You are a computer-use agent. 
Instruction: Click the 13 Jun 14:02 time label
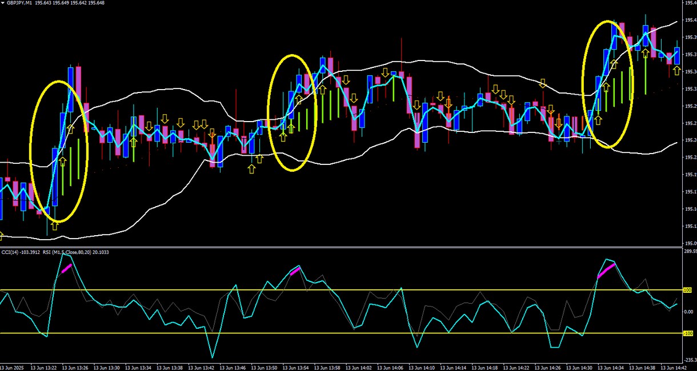tap(360, 367)
